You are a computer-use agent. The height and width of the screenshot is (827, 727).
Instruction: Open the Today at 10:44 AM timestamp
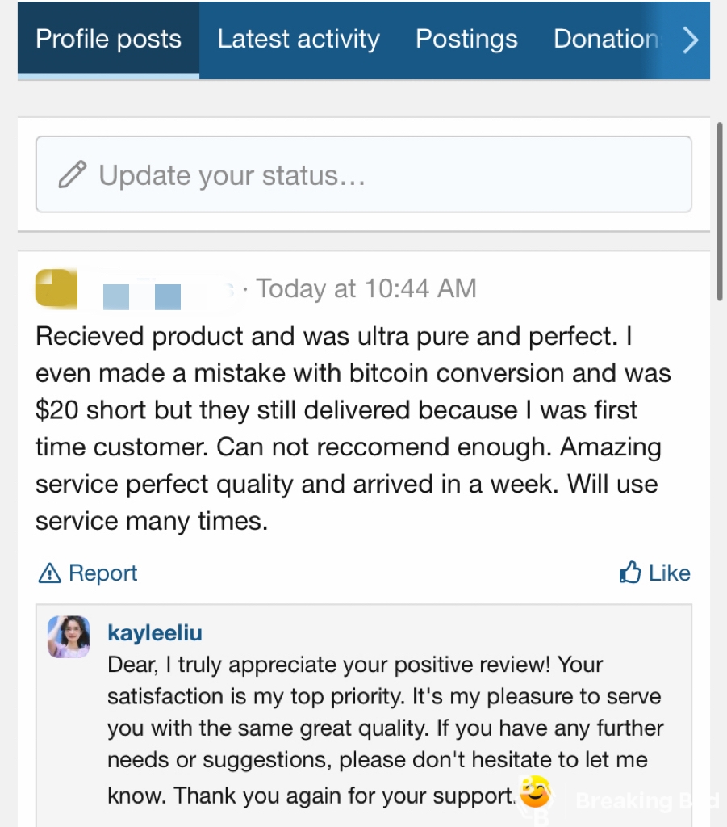click(x=366, y=288)
